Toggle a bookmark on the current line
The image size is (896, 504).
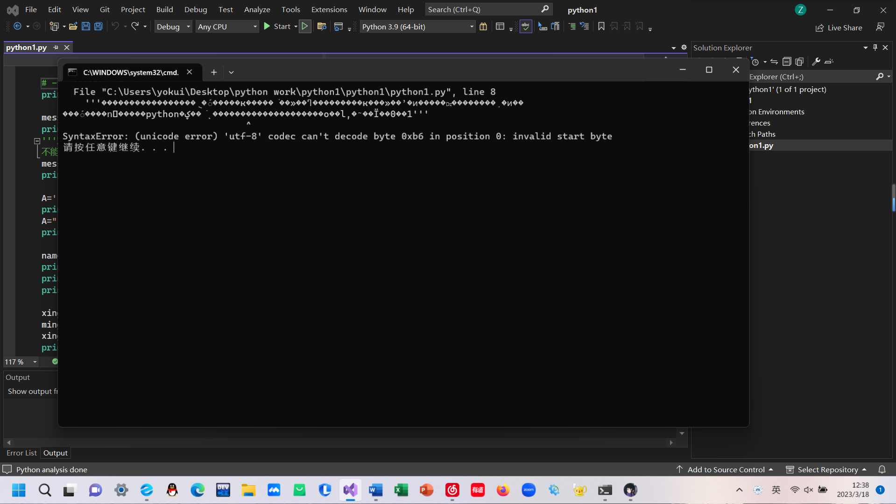coord(601,26)
